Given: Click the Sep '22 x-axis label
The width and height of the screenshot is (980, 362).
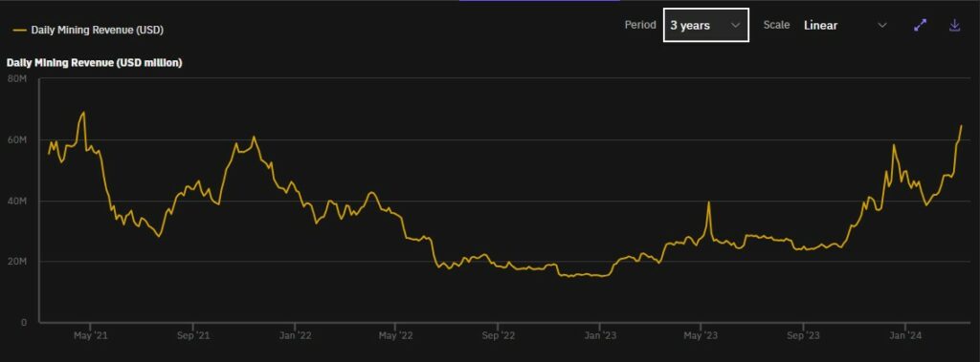Looking at the screenshot, I should tap(498, 336).
